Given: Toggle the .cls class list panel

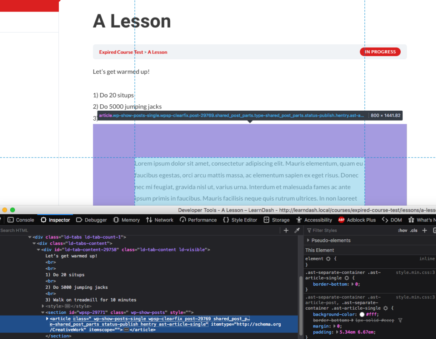Looking at the screenshot, I should point(413,230).
